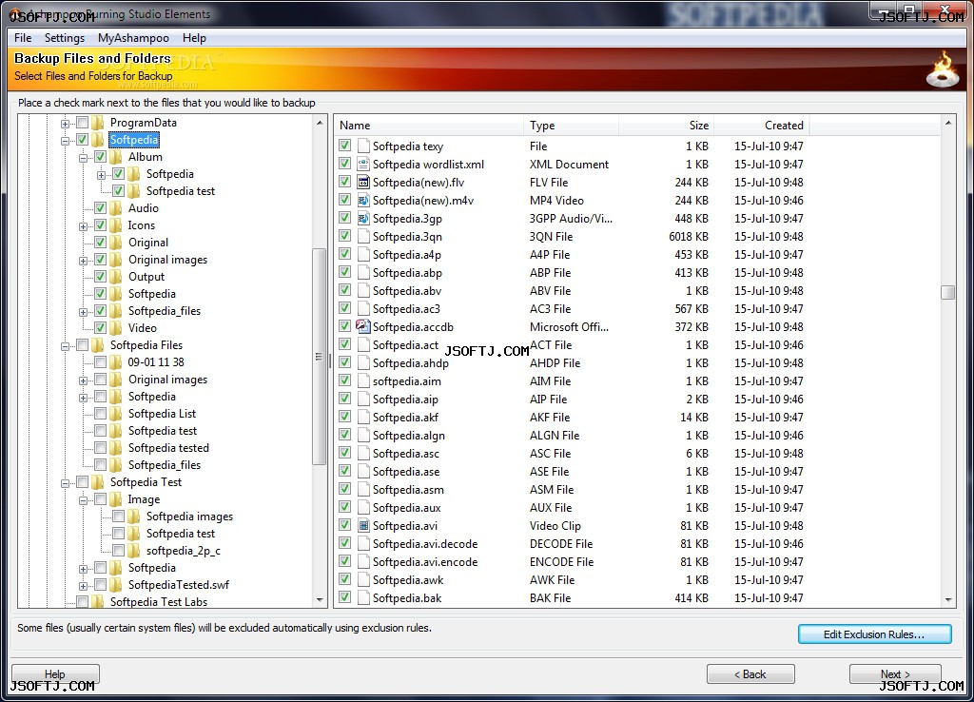Click the folder tree vertical scrollbar thumb

point(320,357)
